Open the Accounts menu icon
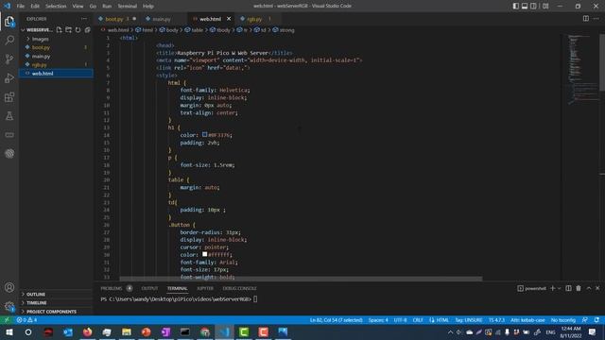 tap(9, 287)
